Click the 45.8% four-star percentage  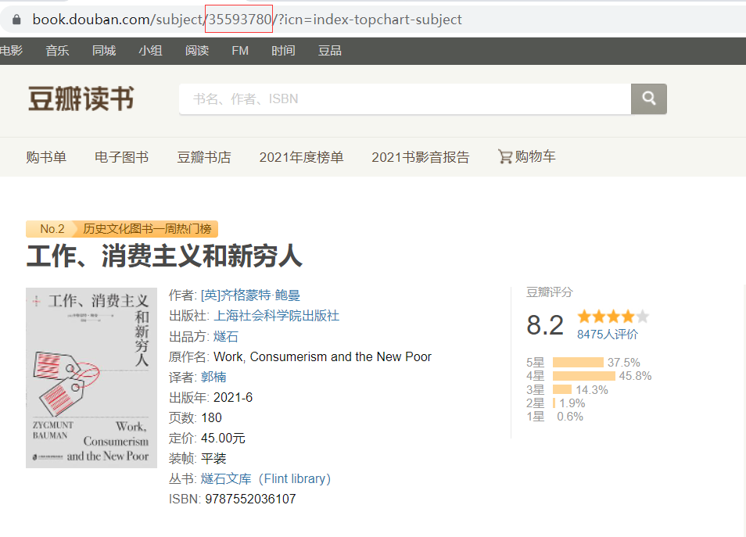635,376
